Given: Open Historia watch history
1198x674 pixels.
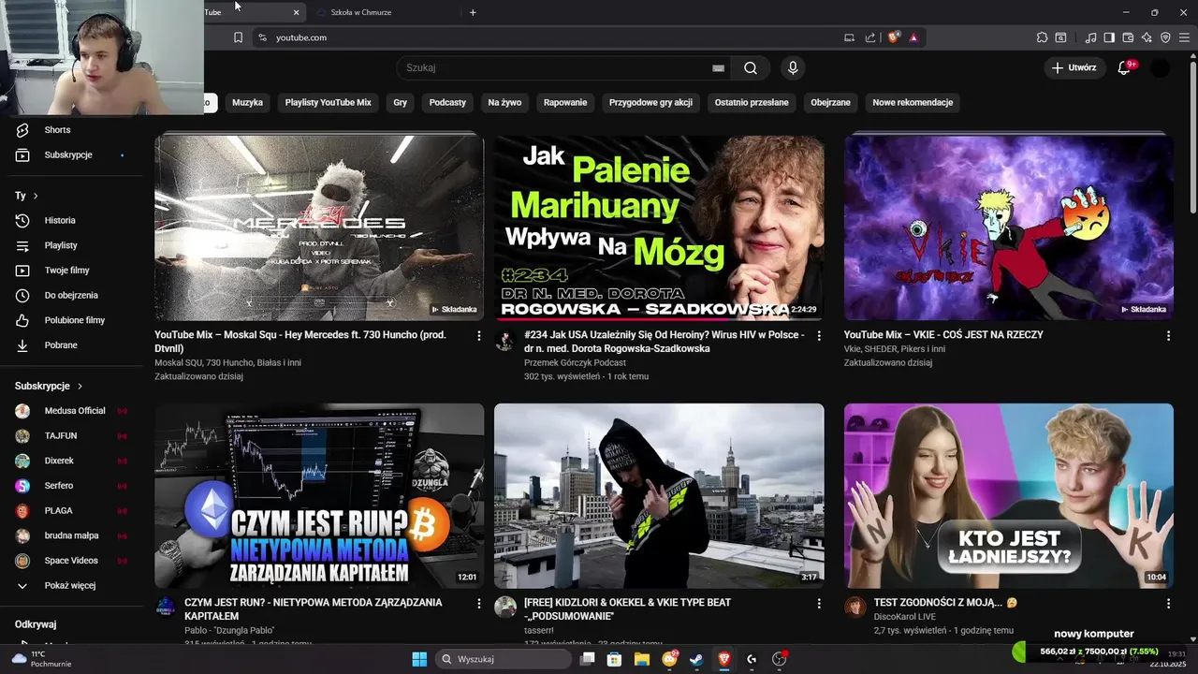Looking at the screenshot, I should click(60, 220).
